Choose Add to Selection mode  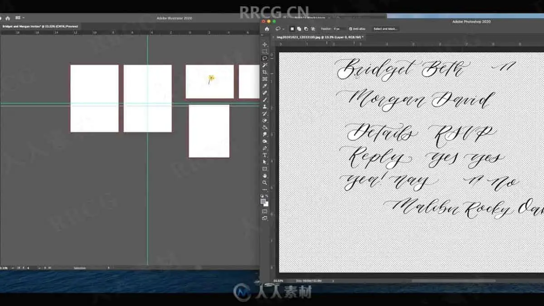click(299, 29)
